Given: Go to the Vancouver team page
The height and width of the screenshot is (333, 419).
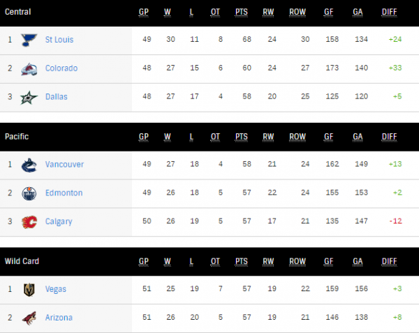Looking at the screenshot, I should [x=64, y=165].
